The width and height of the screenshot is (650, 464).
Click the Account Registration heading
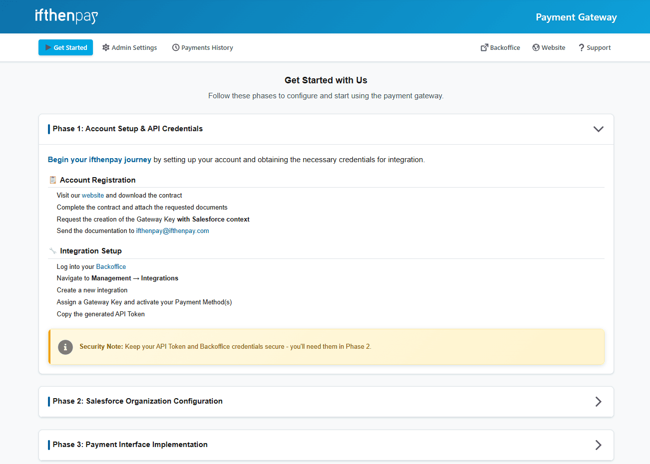pyautogui.click(x=98, y=180)
